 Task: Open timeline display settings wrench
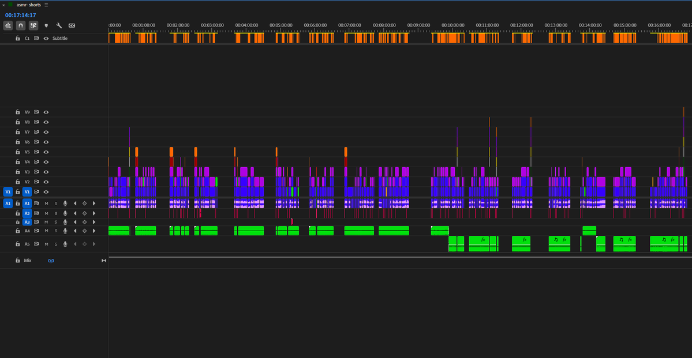tap(59, 25)
